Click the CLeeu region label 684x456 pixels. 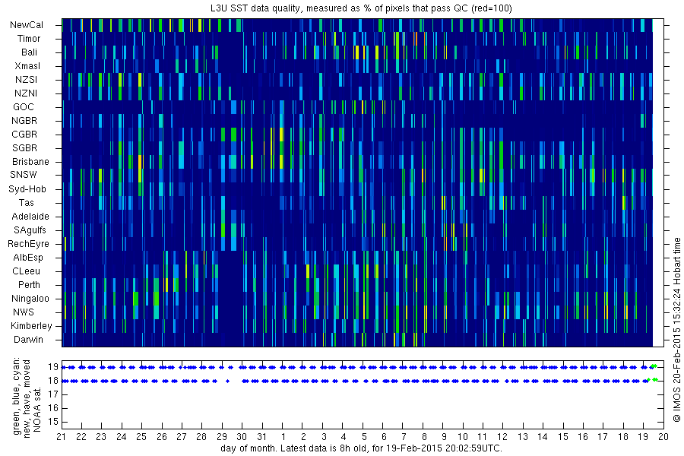pyautogui.click(x=26, y=271)
